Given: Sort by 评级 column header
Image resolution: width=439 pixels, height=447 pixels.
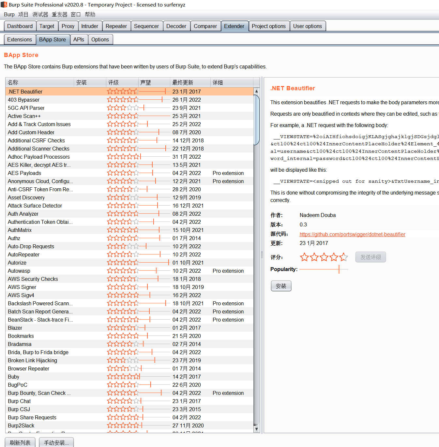Looking at the screenshot, I should tap(122, 82).
